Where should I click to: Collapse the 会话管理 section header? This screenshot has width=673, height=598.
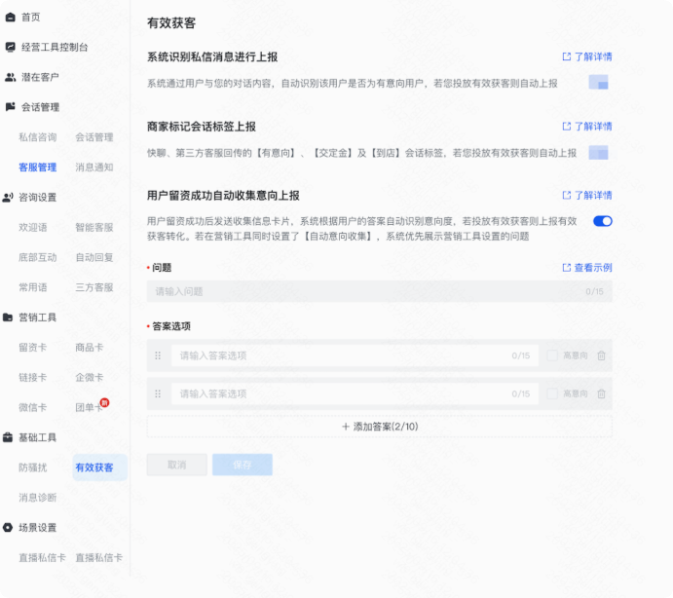click(40, 107)
